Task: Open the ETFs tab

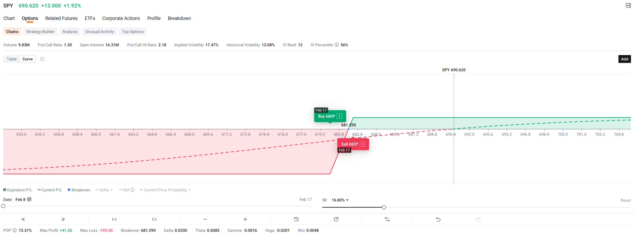Action: pyautogui.click(x=90, y=18)
